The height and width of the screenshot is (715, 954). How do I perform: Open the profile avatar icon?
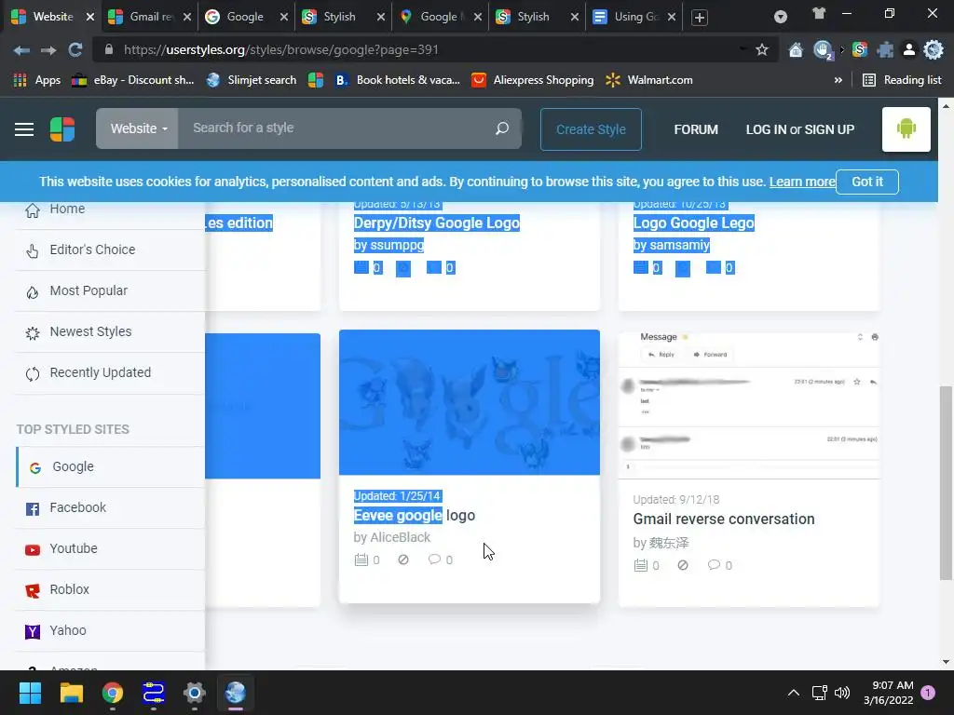click(x=909, y=50)
